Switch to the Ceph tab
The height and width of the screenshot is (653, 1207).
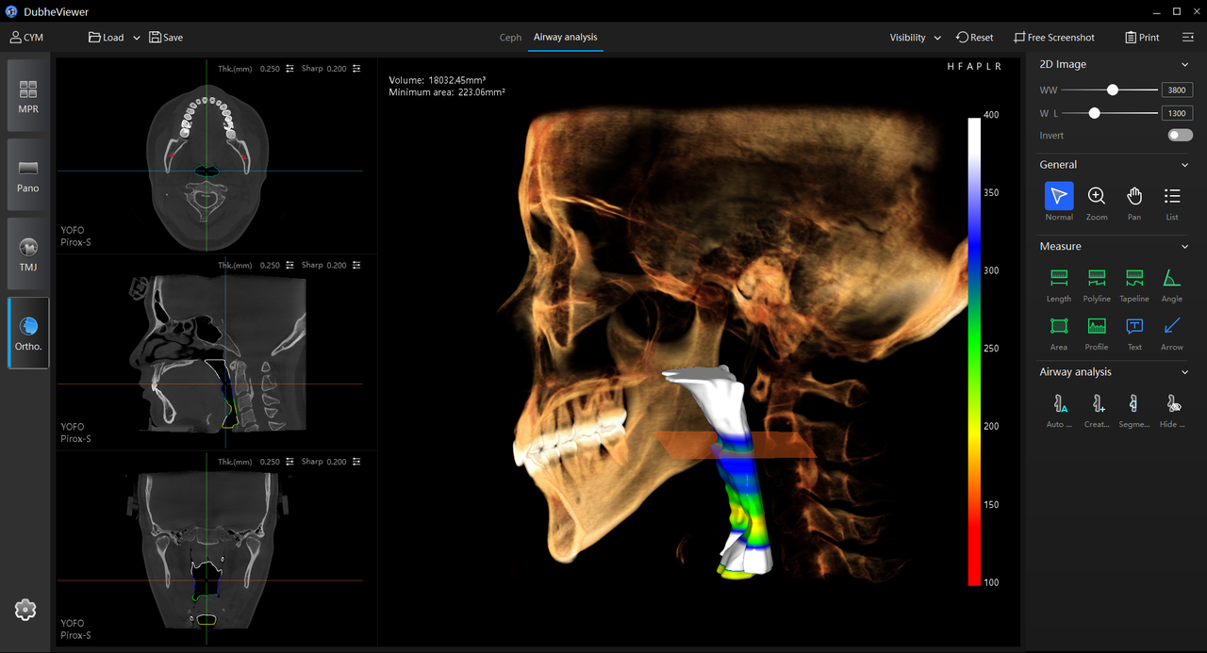click(x=510, y=38)
